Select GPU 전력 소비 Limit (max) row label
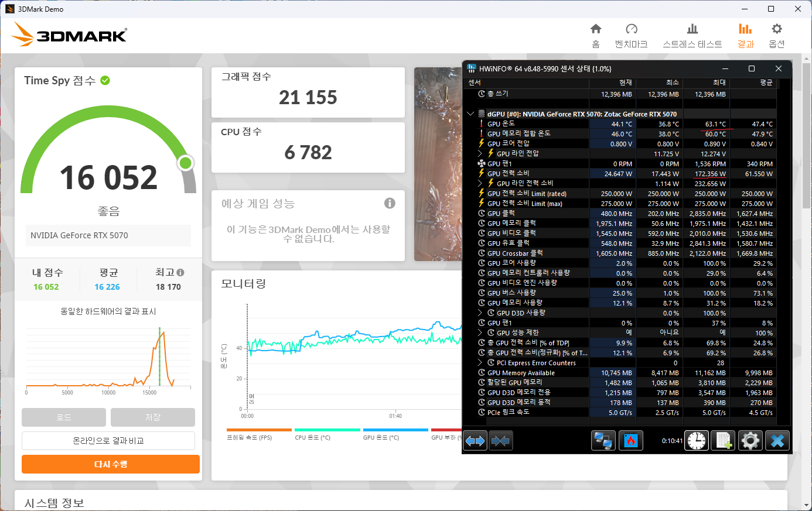This screenshot has height=511, width=812. point(525,203)
